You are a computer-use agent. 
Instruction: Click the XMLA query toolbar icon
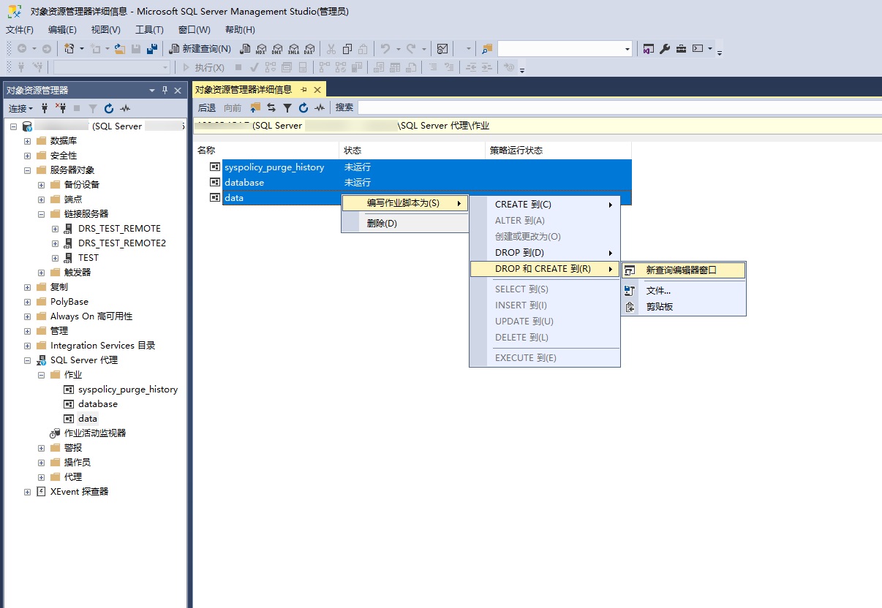click(293, 49)
